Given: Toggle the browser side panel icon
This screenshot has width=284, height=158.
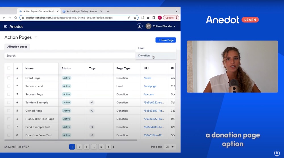Looking at the screenshot, I should point(154,18).
